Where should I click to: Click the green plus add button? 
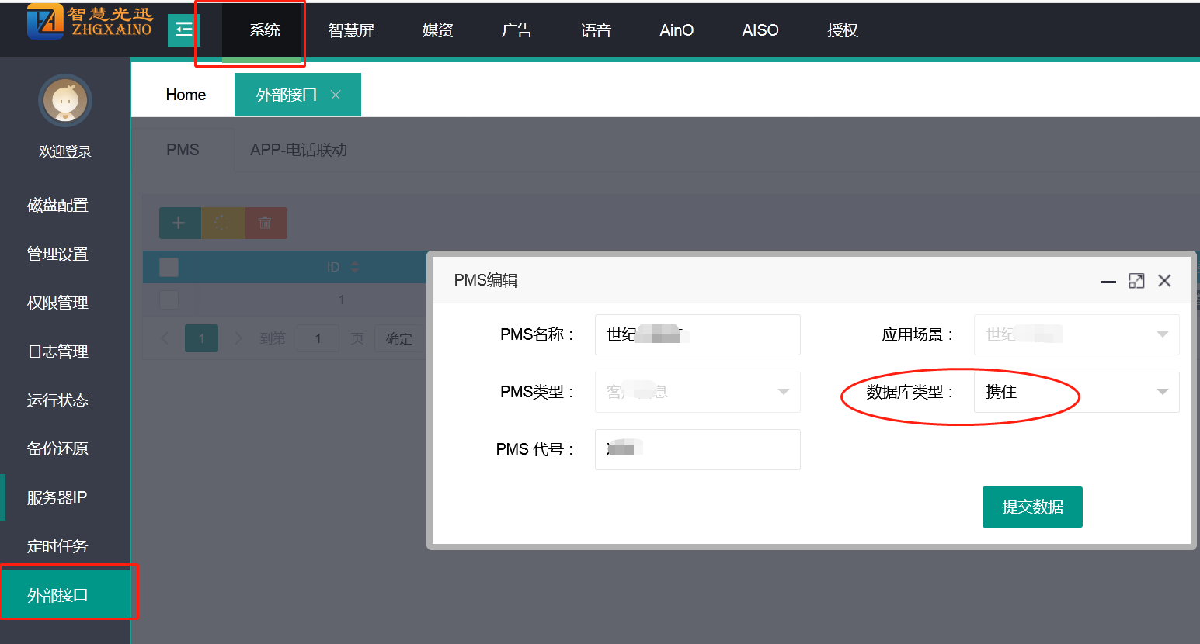pos(179,223)
